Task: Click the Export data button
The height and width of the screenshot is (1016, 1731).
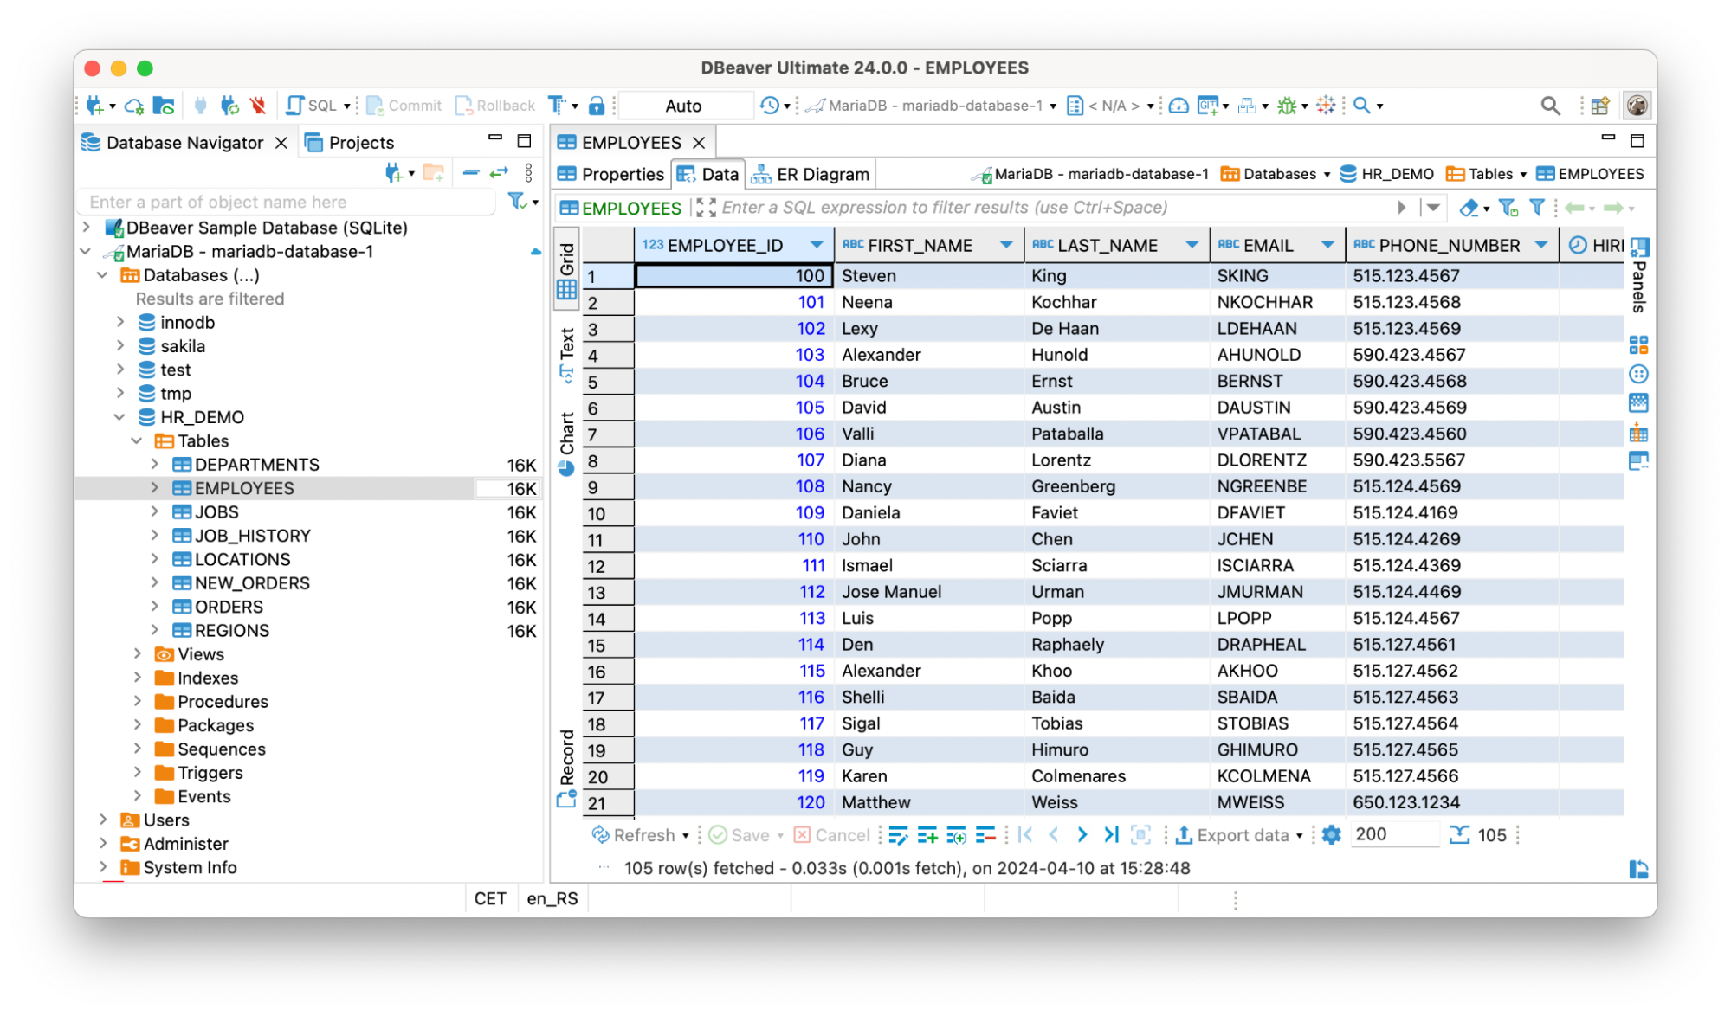Action: (1232, 835)
